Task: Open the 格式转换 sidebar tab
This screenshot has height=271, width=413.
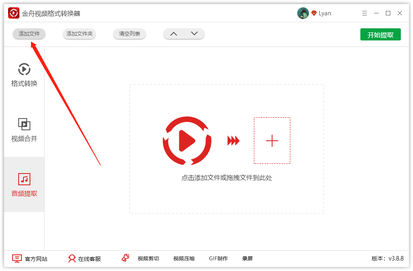Action: click(24, 75)
